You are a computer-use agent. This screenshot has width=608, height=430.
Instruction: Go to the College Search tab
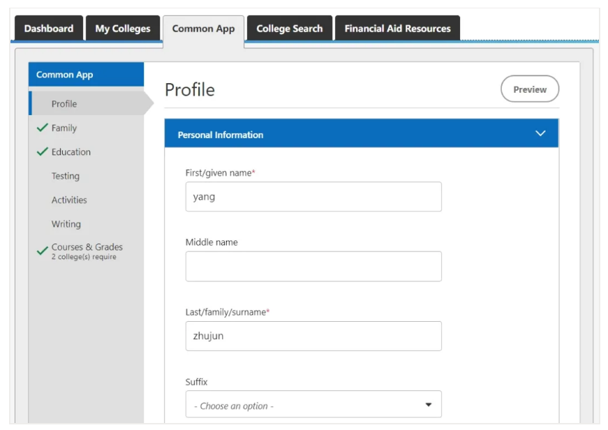[x=289, y=29]
